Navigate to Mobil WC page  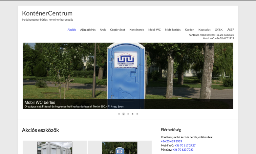click(155, 30)
